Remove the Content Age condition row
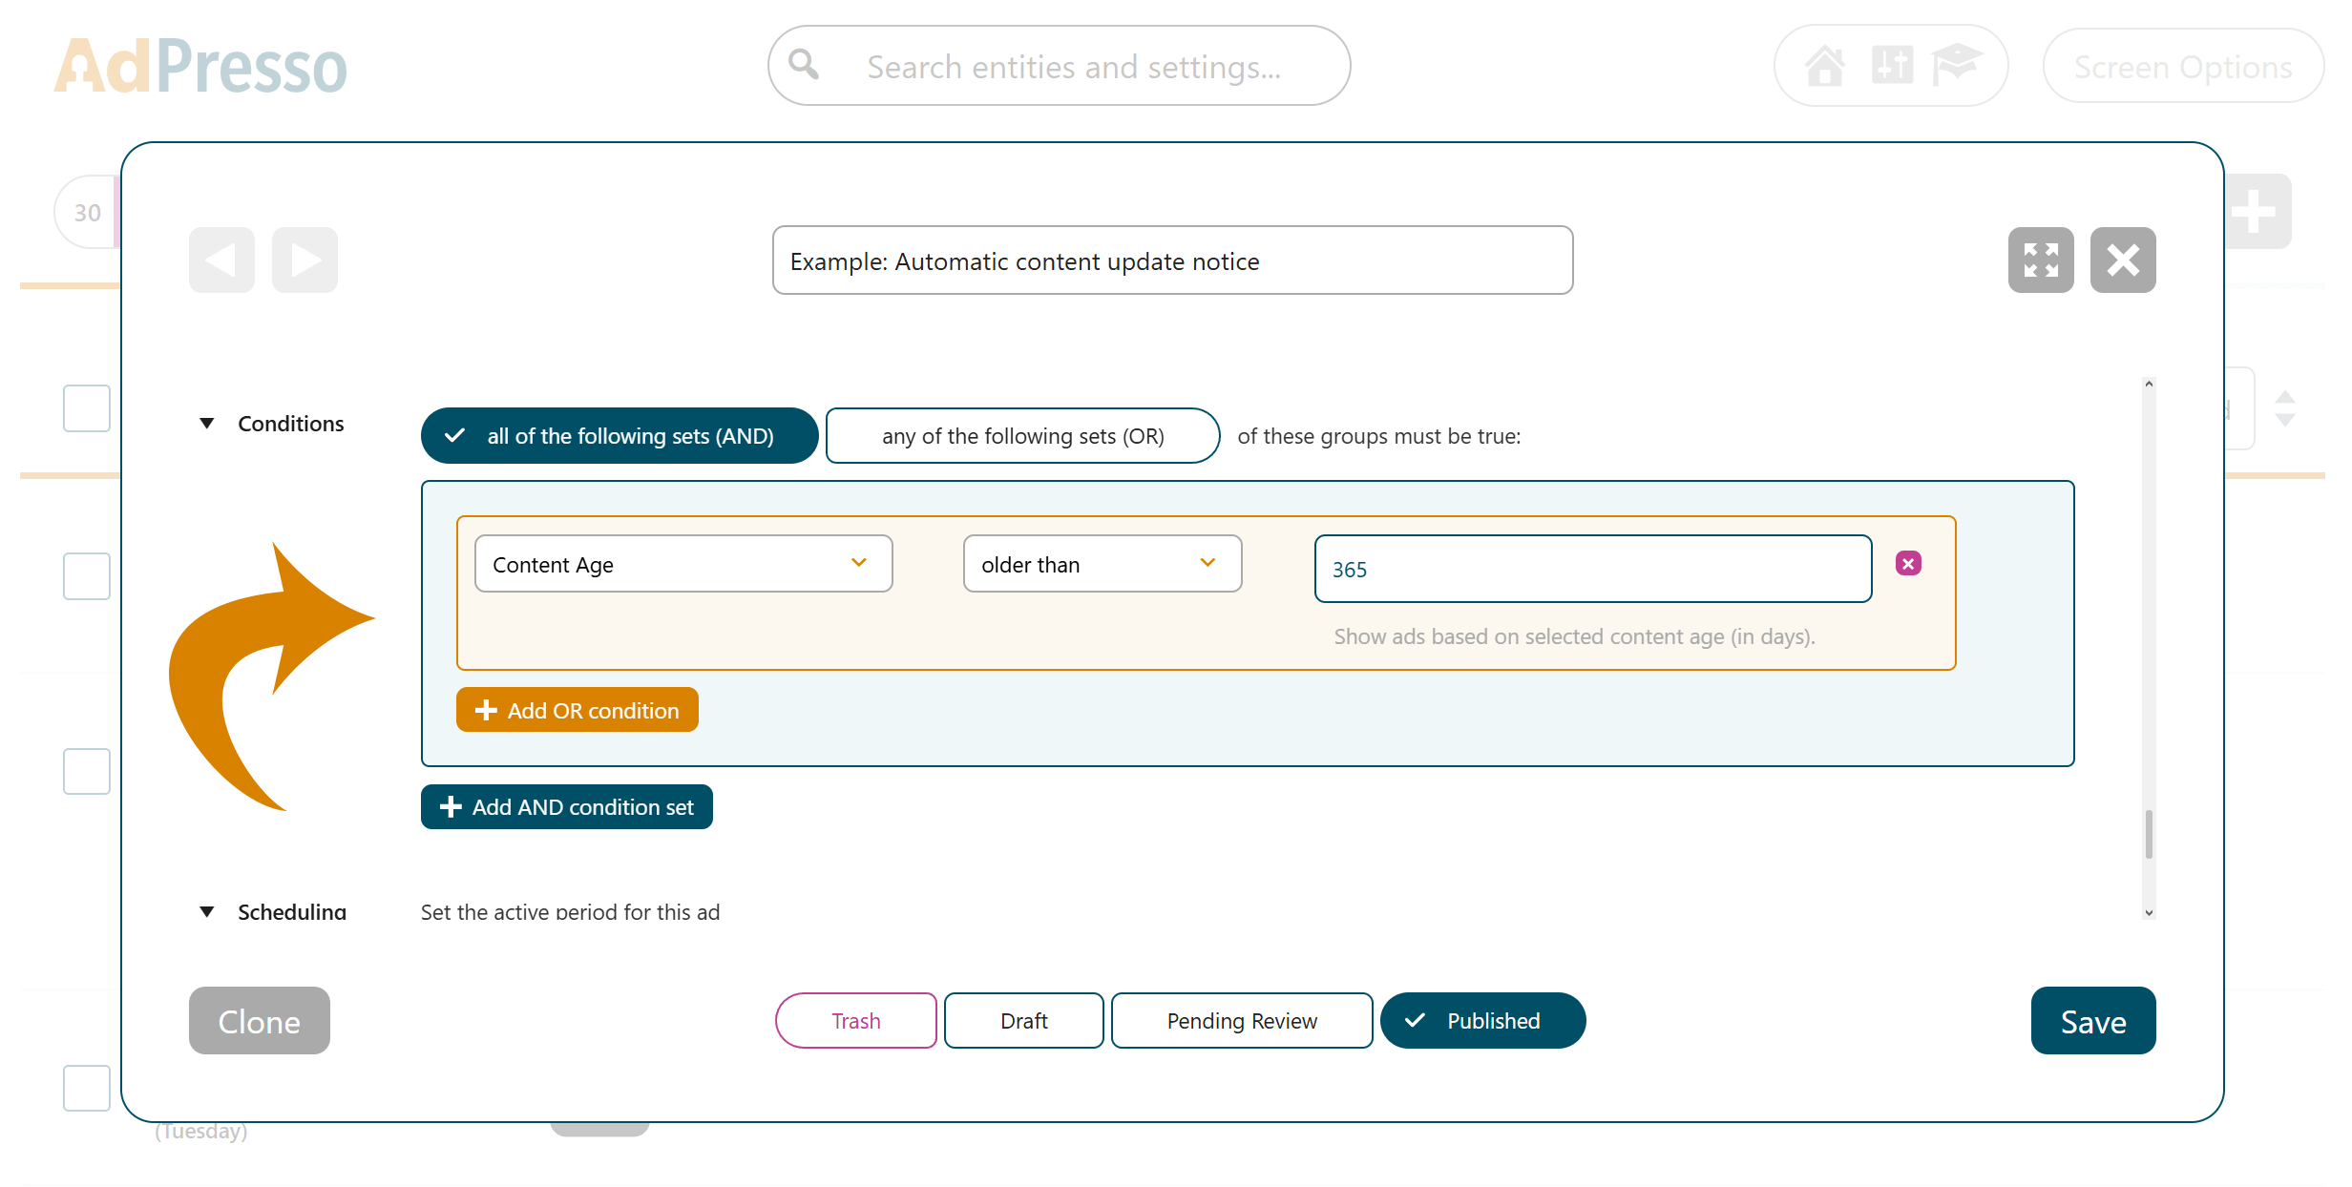The width and height of the screenshot is (2352, 1187). (x=1908, y=563)
